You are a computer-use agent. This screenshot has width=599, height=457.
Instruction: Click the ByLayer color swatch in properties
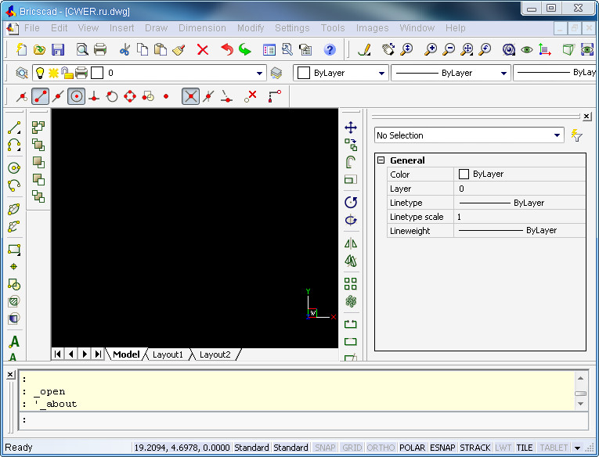(464, 175)
